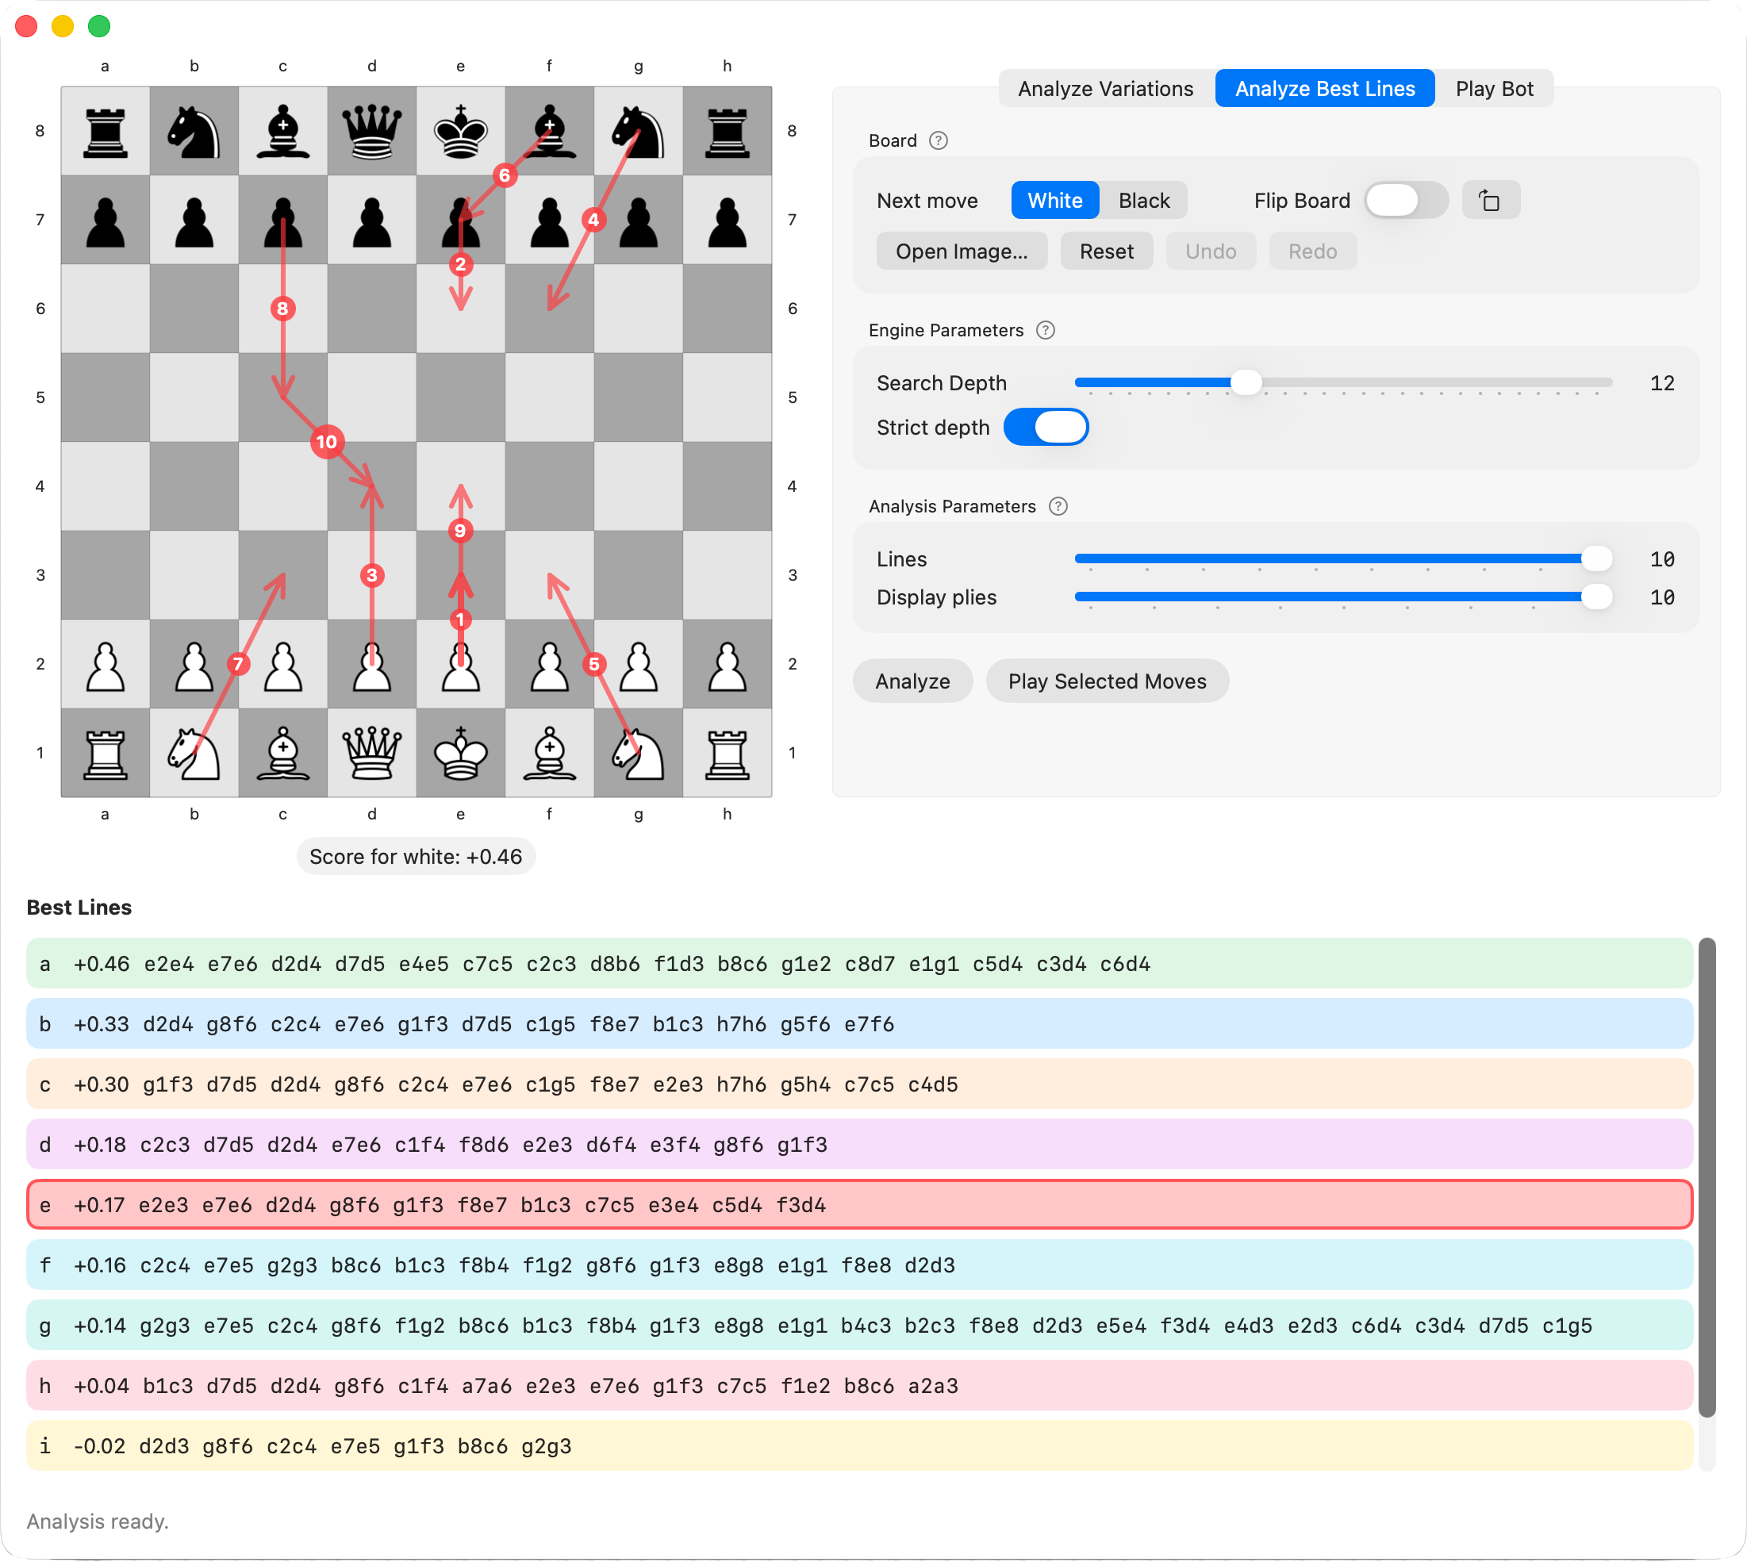Toggle the Flip Board switch

(x=1405, y=201)
